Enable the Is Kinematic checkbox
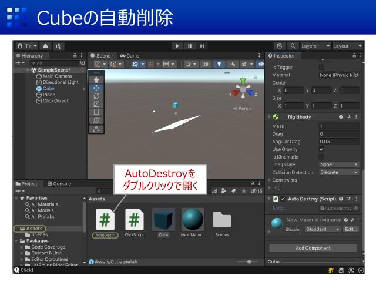This screenshot has height=282, width=376. pyautogui.click(x=321, y=157)
